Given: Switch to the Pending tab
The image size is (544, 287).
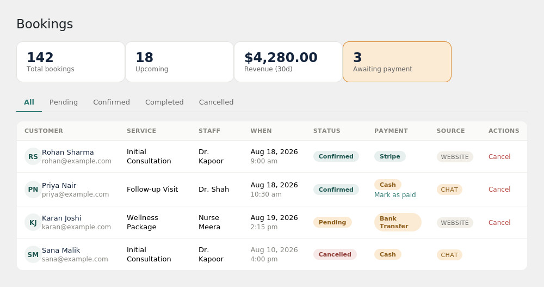Looking at the screenshot, I should (64, 102).
